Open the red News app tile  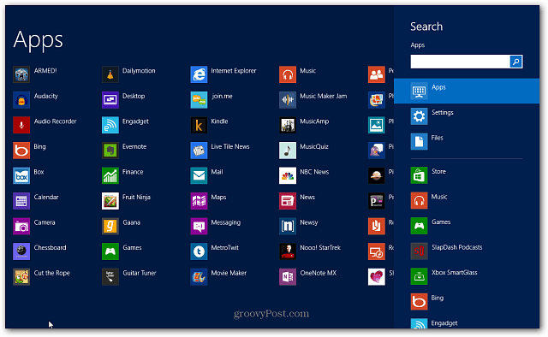(x=288, y=201)
